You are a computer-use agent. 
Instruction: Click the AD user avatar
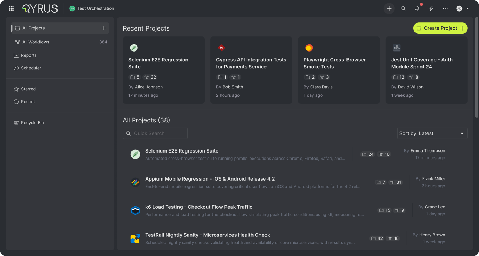click(x=459, y=8)
